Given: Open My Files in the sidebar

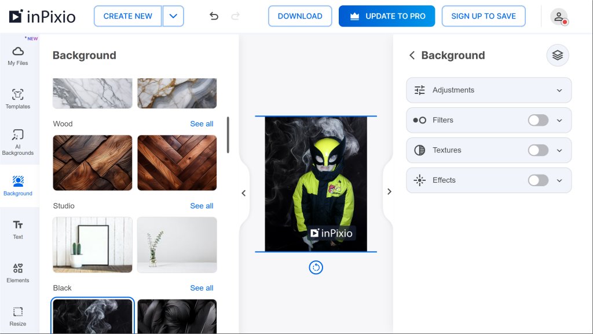Looking at the screenshot, I should click(x=18, y=56).
